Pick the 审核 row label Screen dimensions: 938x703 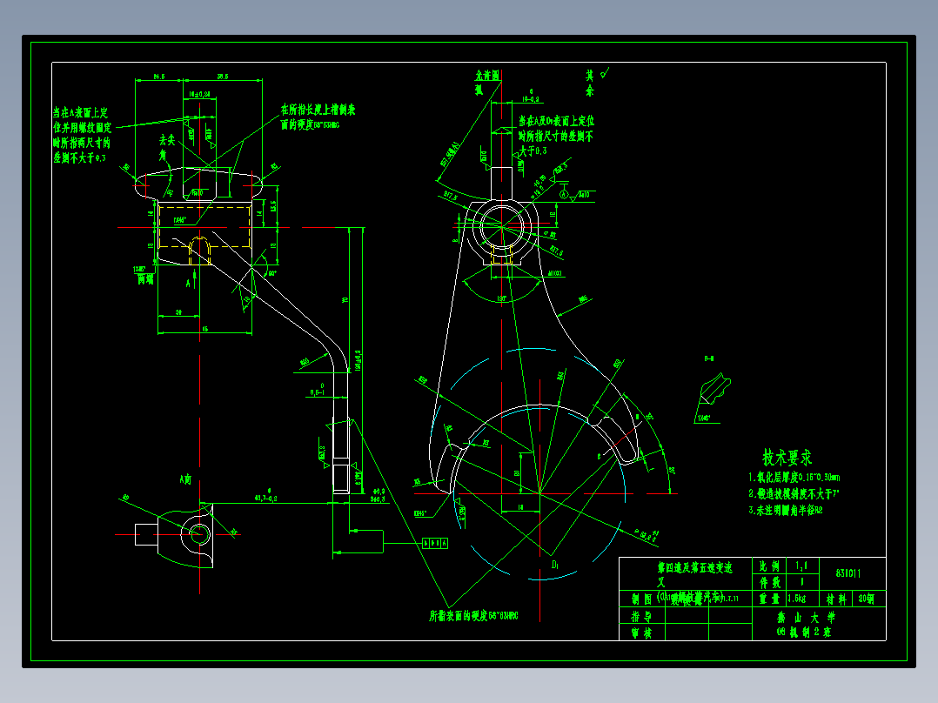point(642,633)
